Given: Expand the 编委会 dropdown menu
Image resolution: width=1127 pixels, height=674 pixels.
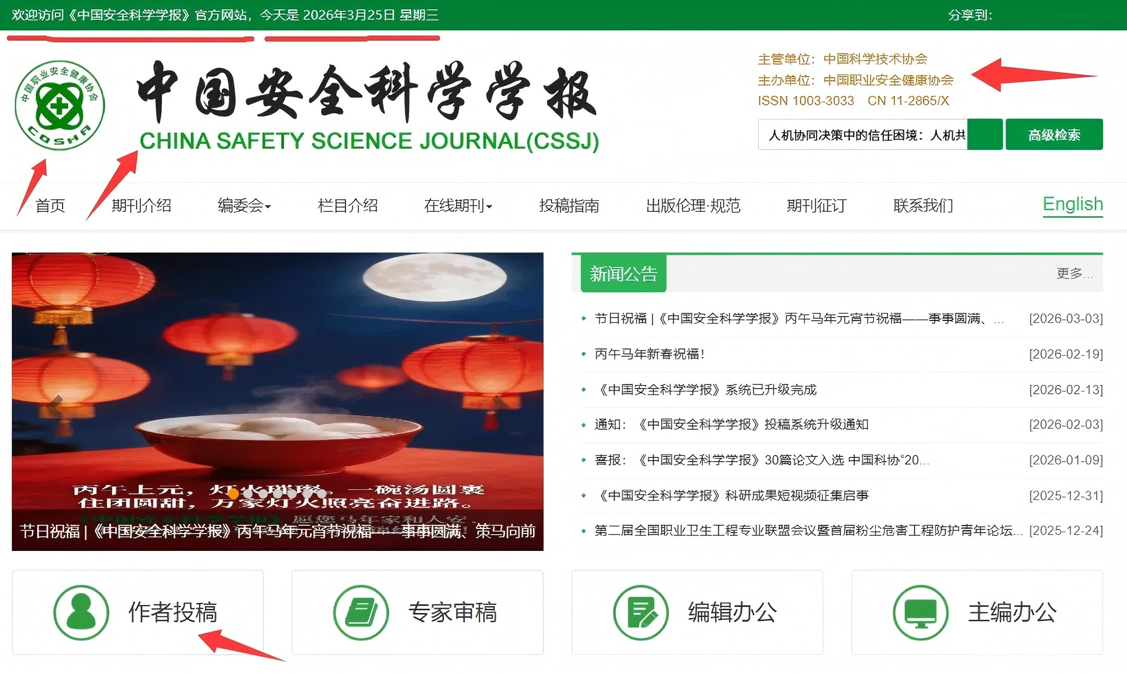Looking at the screenshot, I should coord(244,206).
